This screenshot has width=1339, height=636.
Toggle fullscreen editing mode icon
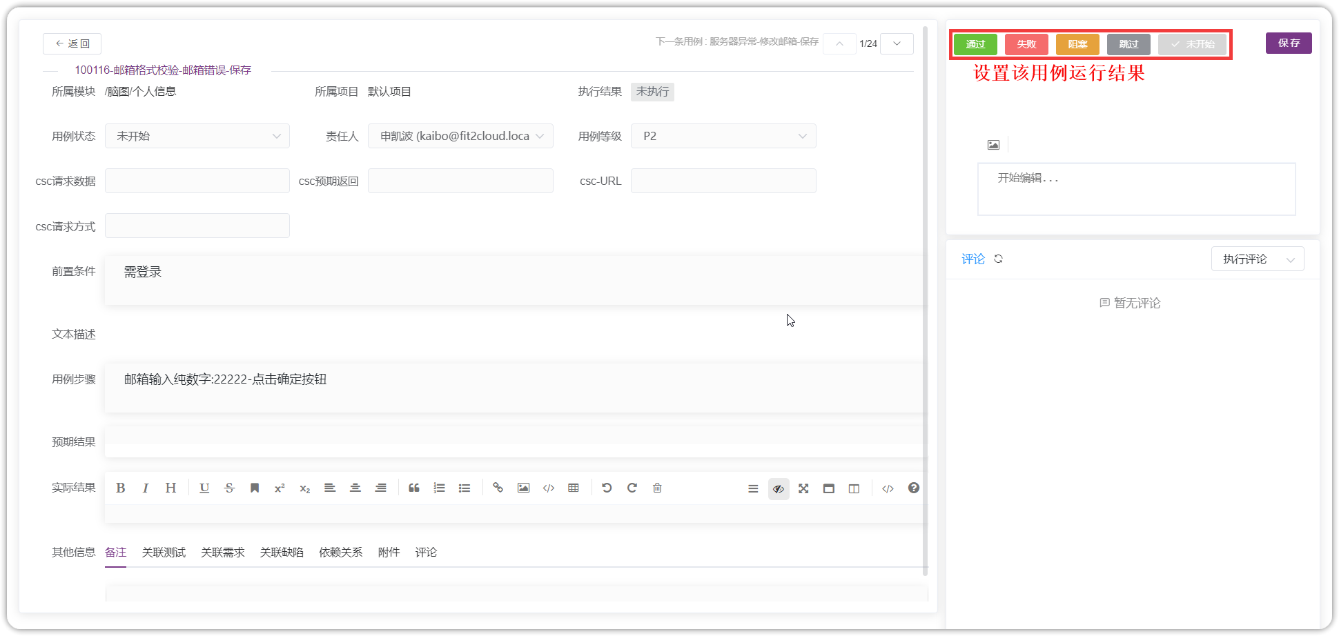coord(803,489)
